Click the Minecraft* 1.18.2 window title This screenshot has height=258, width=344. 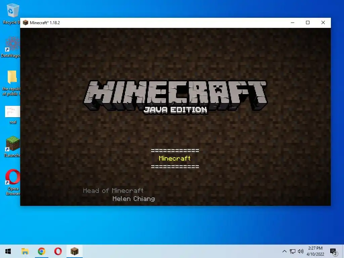(x=45, y=23)
